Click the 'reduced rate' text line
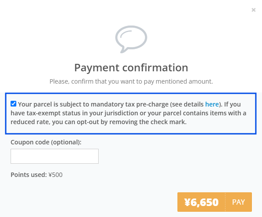 coord(99,122)
